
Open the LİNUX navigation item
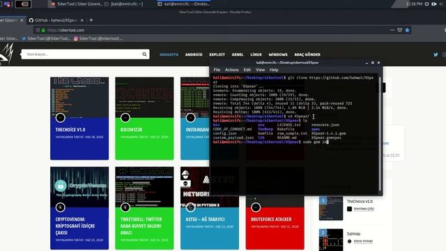(256, 54)
